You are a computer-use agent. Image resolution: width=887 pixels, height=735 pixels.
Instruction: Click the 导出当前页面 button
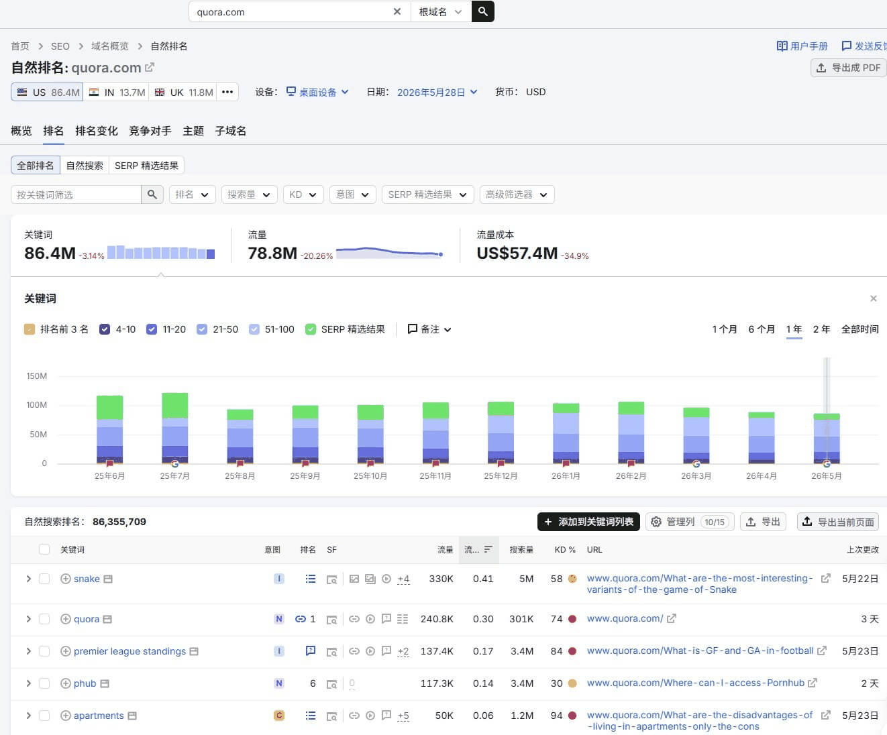coord(838,522)
